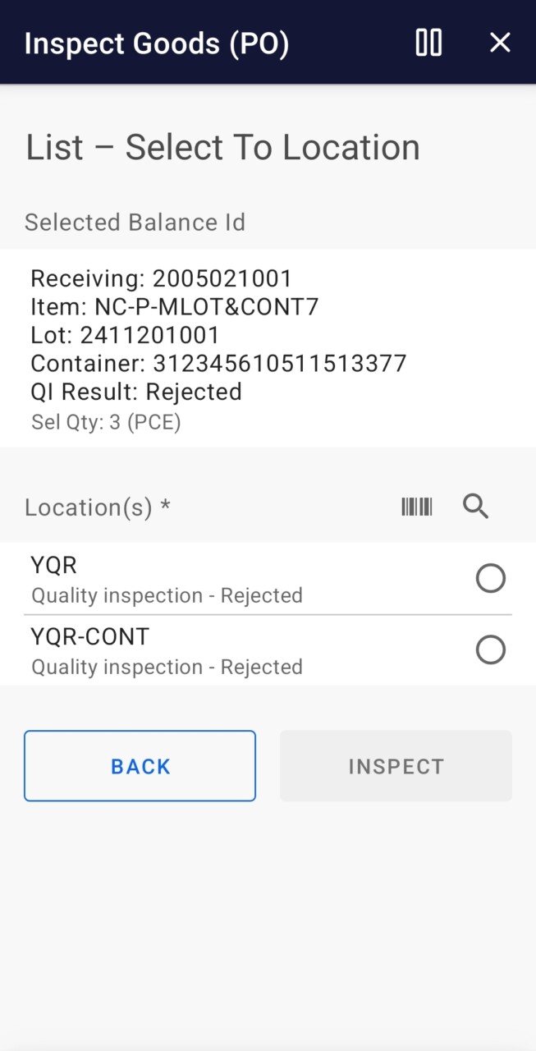536x1051 pixels.
Task: Click the List – Select To Location heading
Action: [222, 148]
